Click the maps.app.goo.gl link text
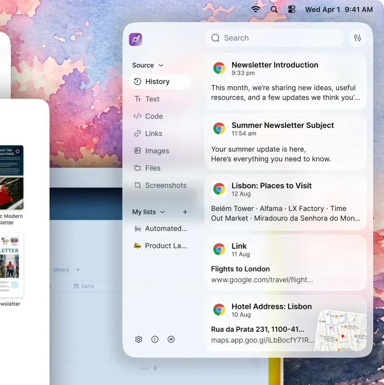The width and height of the screenshot is (384, 385). pyautogui.click(x=262, y=340)
